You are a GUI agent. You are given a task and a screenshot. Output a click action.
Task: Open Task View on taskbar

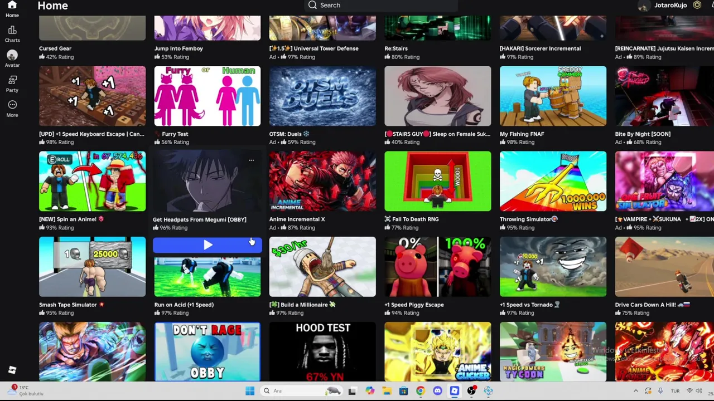coord(352,391)
